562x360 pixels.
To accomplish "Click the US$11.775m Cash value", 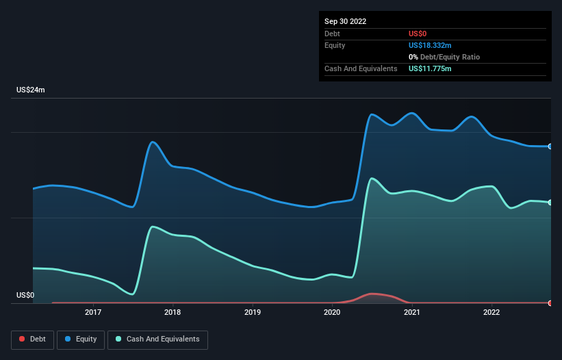I will click(430, 68).
